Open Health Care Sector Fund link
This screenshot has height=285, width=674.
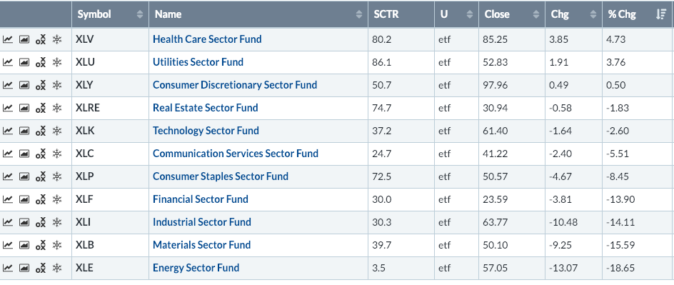pos(207,39)
